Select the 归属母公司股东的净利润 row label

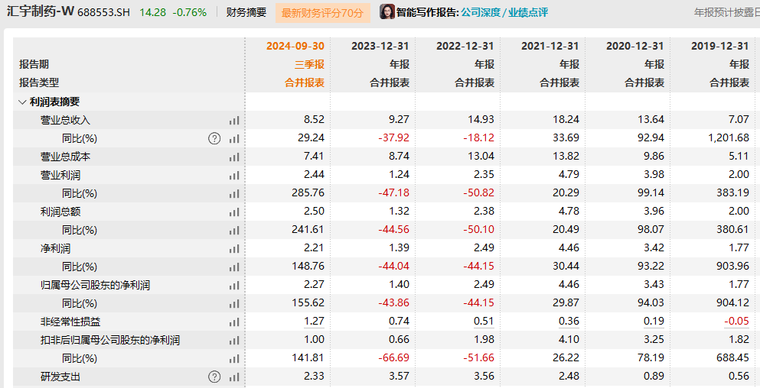tap(95, 285)
